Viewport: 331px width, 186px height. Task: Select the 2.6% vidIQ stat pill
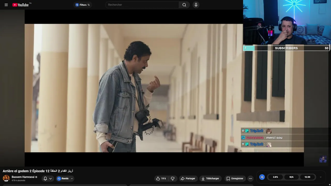(x=275, y=177)
